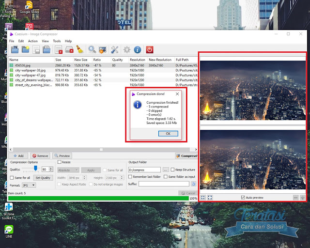Click the plus zoom-in preview button
Screen dimensions: 310x248
303,197
